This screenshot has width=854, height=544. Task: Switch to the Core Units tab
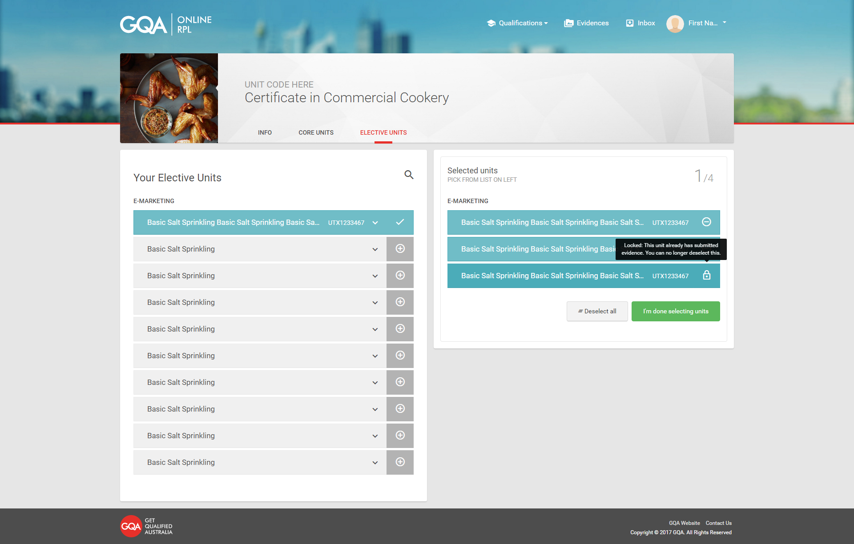coord(316,132)
